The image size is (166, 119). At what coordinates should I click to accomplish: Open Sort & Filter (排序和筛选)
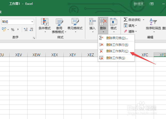[x=153, y=25]
